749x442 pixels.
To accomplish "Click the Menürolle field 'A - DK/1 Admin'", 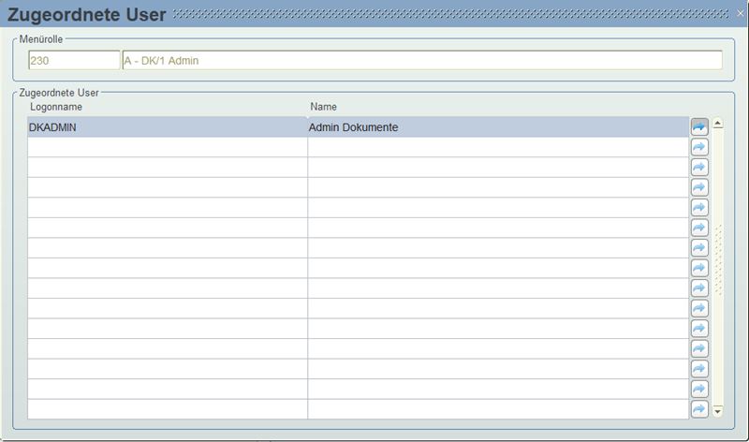I will click(x=421, y=61).
